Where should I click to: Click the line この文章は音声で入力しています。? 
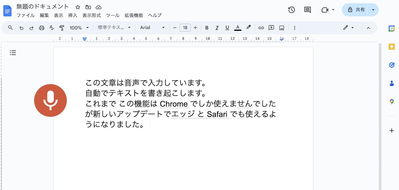point(146,83)
